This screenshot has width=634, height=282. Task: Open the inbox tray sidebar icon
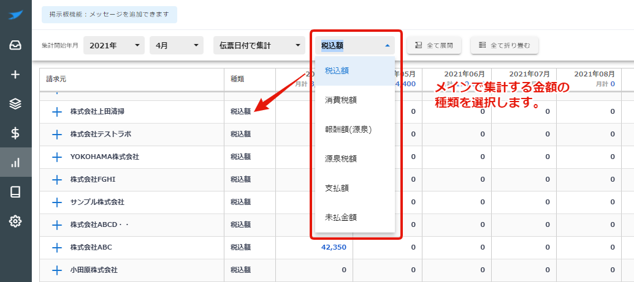15,45
